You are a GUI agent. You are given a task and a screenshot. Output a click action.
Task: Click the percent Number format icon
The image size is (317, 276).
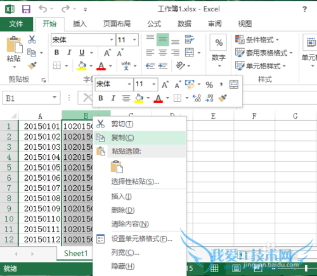coord(219,43)
